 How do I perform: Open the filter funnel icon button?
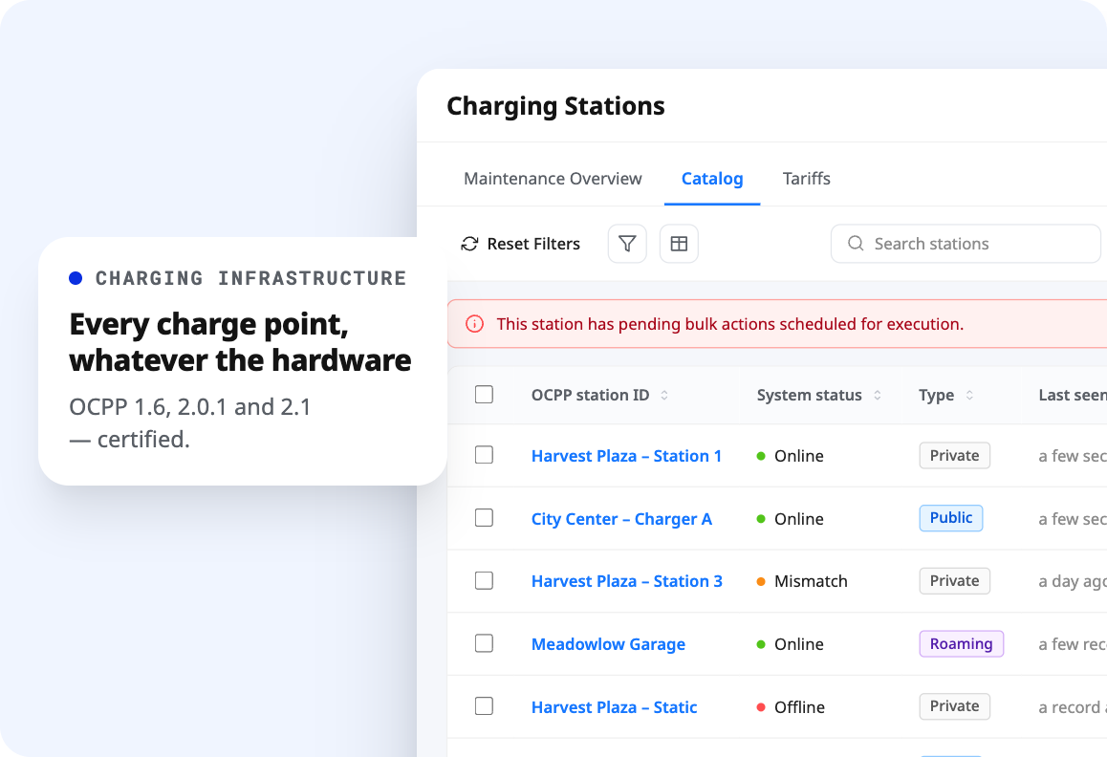[x=627, y=244]
